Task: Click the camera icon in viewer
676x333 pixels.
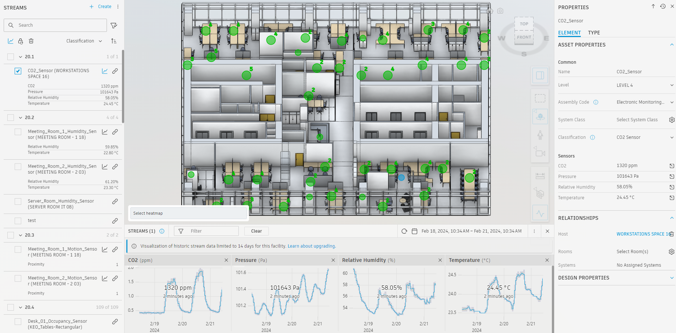Action: (500, 11)
